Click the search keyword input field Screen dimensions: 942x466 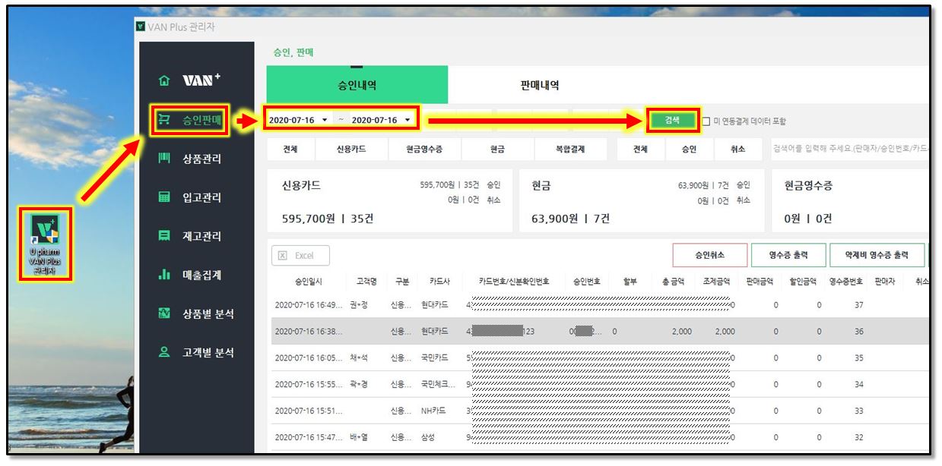(x=848, y=149)
